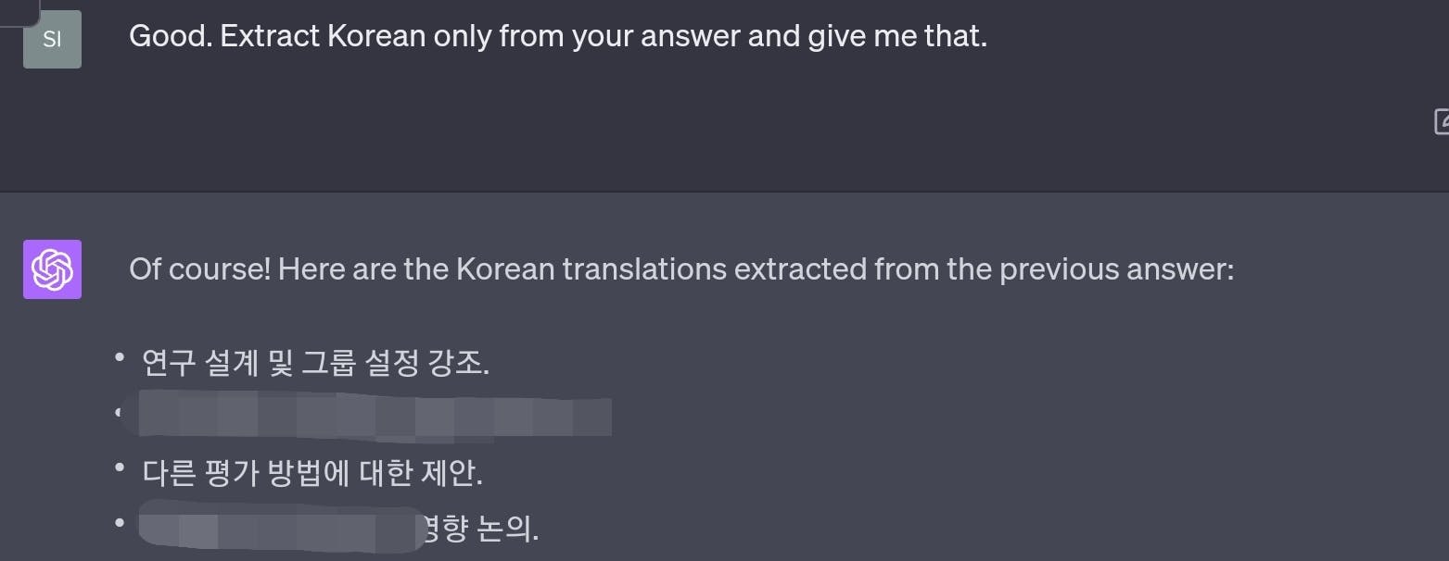Click the bullet dot before 연구 설계
The width and height of the screenshot is (1449, 561).
point(120,356)
